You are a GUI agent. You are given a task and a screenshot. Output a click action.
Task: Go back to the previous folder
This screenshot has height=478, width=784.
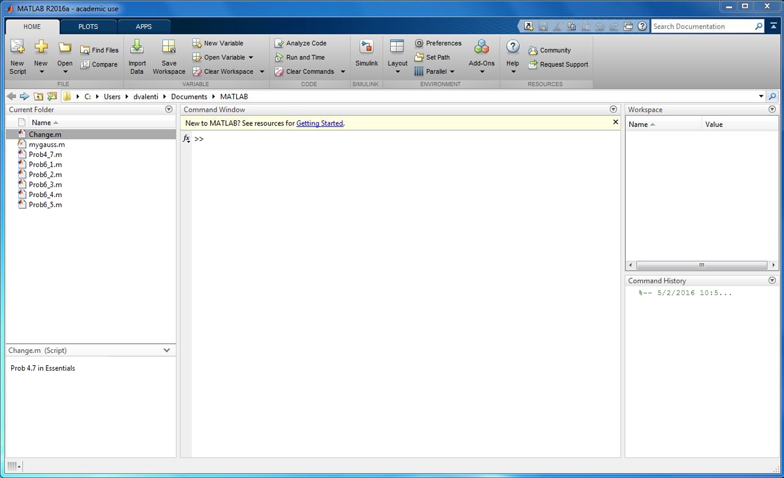(x=11, y=97)
